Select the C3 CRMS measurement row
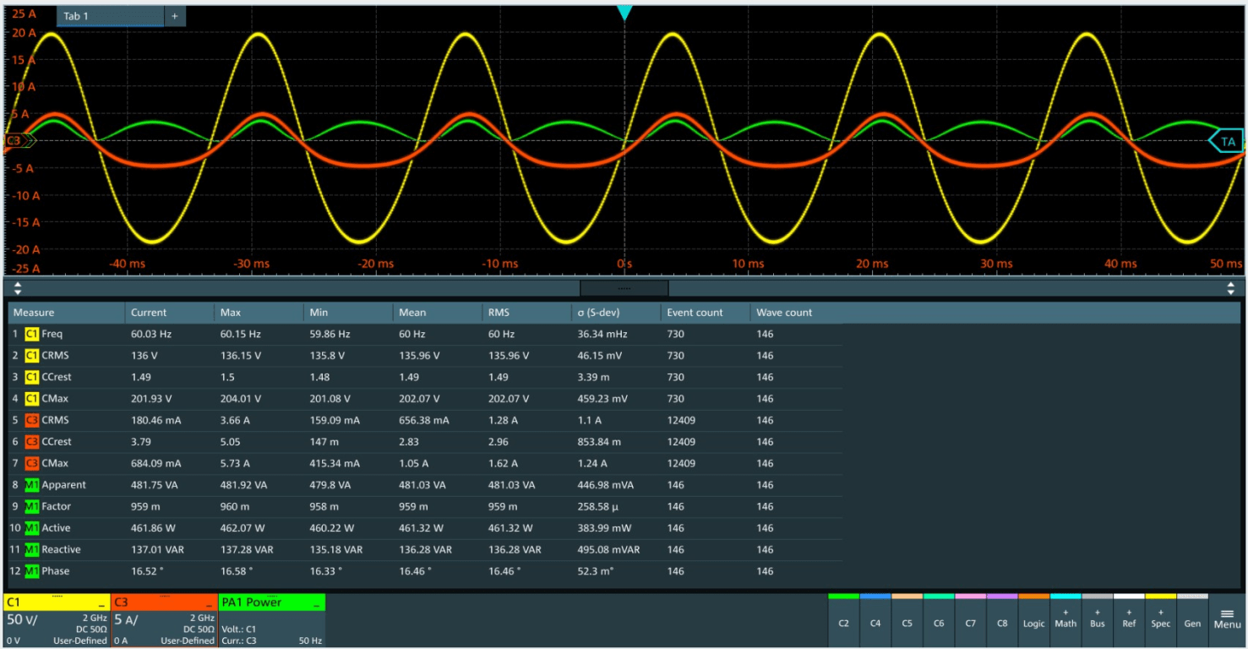1248x649 pixels. coord(426,420)
